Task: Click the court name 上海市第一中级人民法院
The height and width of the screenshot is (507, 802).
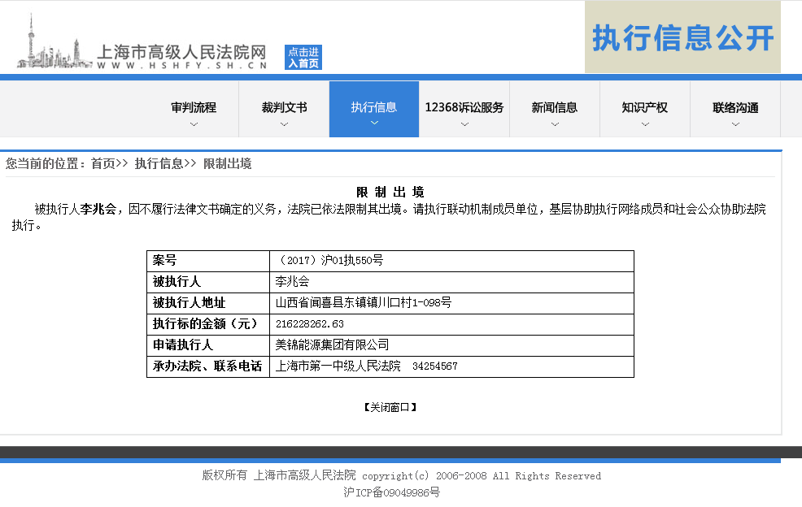Action: pos(338,366)
